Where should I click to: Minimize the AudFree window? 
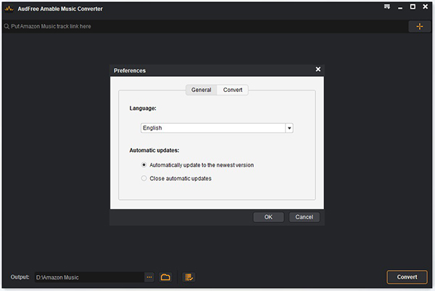click(400, 8)
